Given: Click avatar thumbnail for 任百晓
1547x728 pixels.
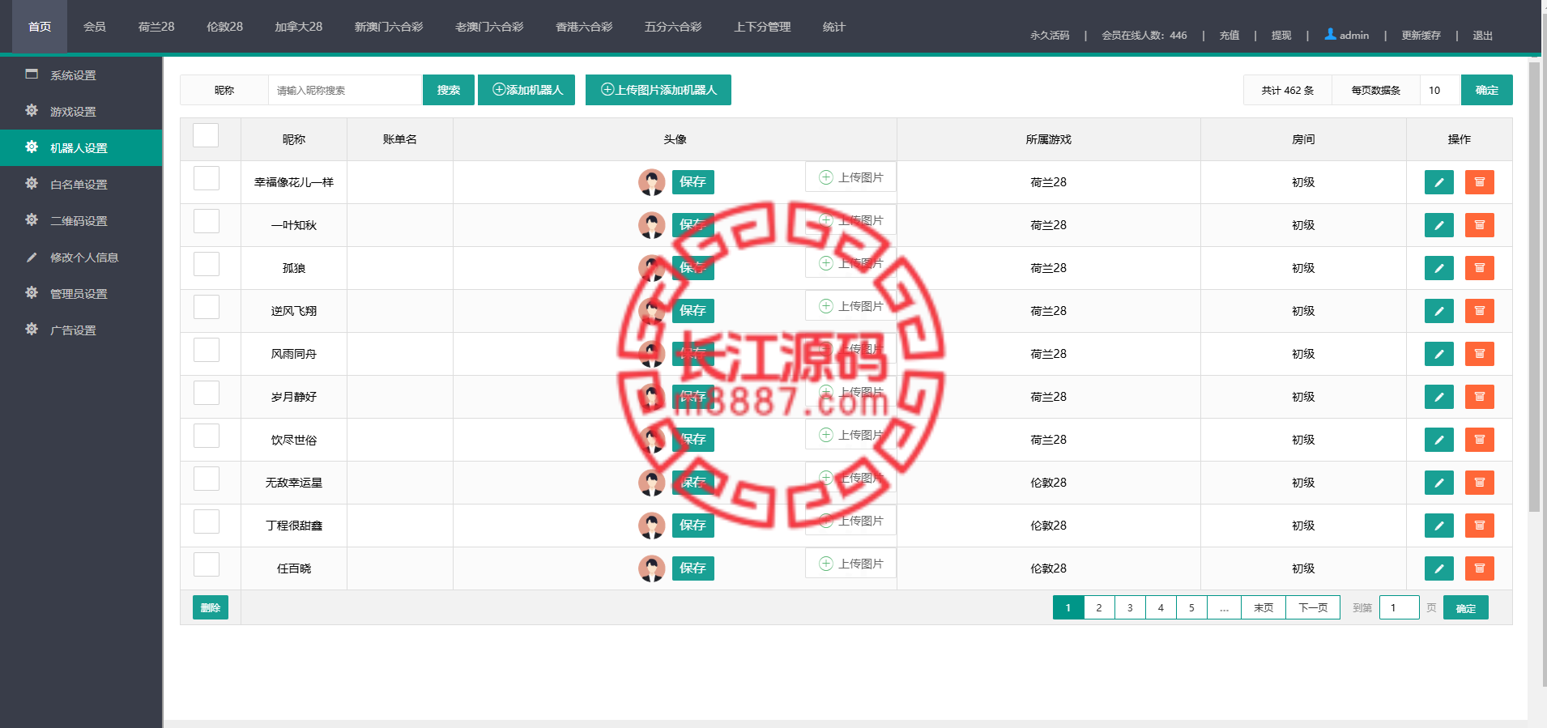Looking at the screenshot, I should coord(651,568).
